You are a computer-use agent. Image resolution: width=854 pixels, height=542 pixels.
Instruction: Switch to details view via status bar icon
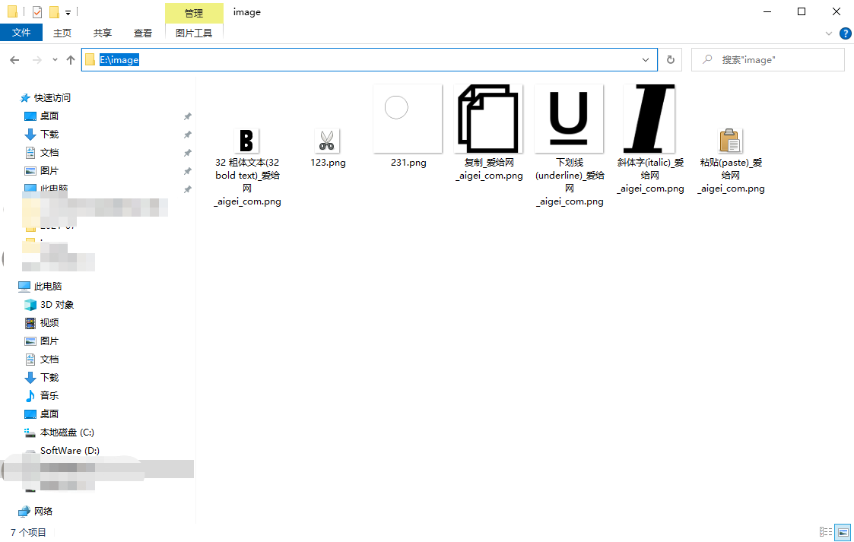(826, 532)
